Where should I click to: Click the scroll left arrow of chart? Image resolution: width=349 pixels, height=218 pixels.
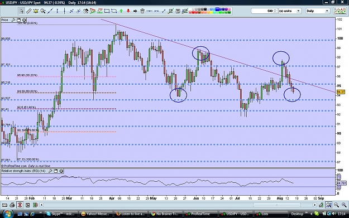[41, 205]
